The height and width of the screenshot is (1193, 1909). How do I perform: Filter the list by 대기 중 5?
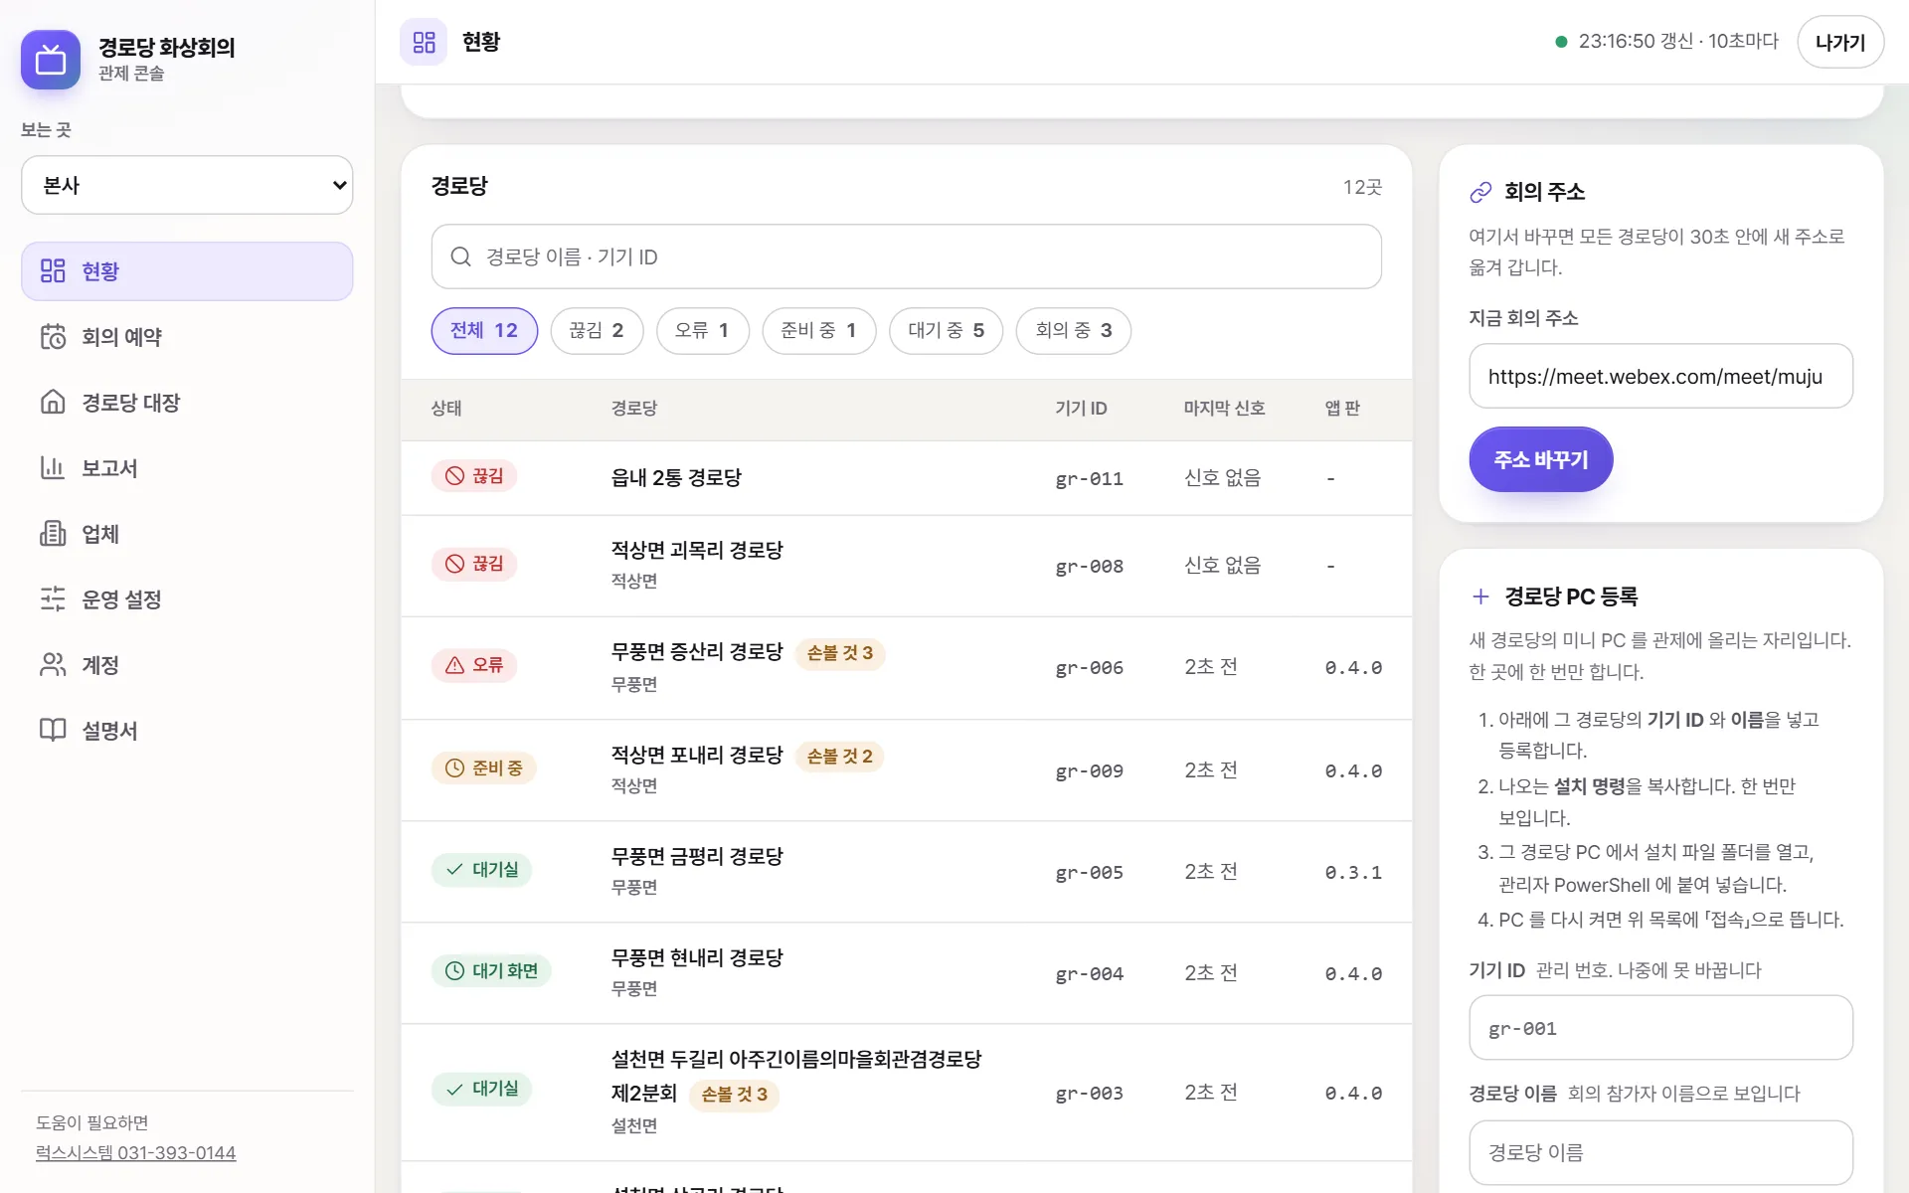[x=946, y=331]
